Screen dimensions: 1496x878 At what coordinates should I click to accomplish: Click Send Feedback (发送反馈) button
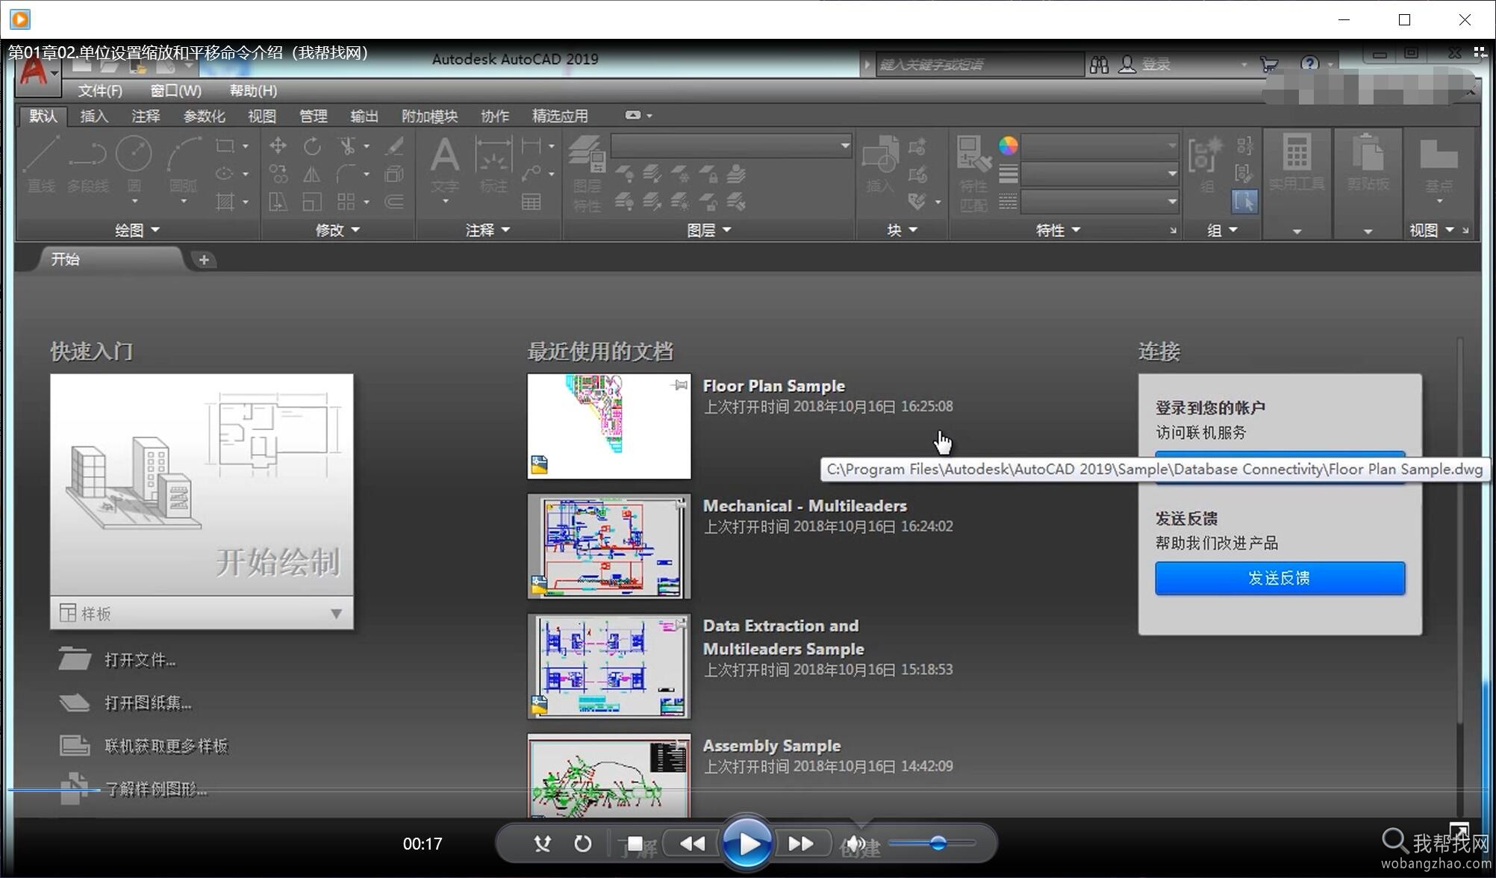pos(1280,578)
